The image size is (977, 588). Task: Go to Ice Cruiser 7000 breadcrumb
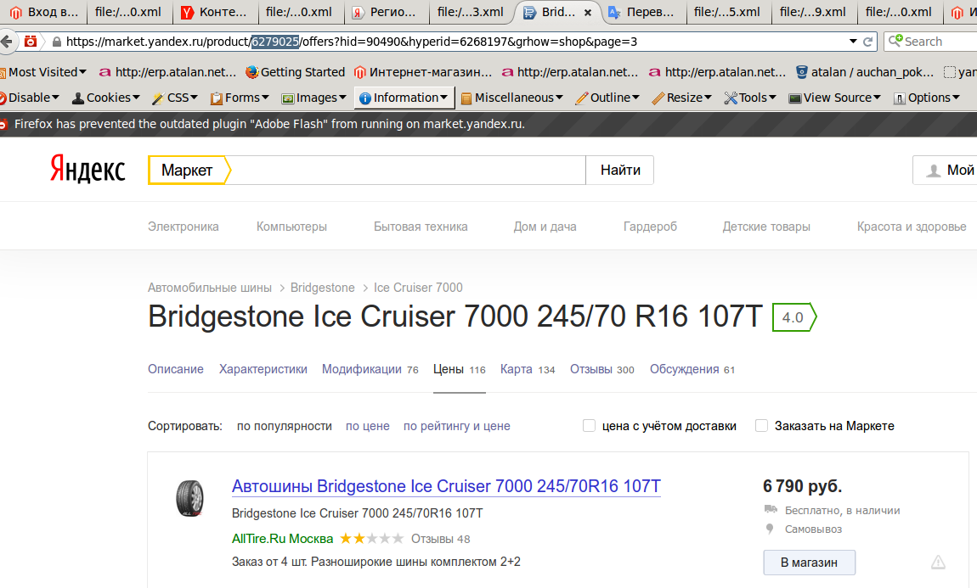pos(418,288)
